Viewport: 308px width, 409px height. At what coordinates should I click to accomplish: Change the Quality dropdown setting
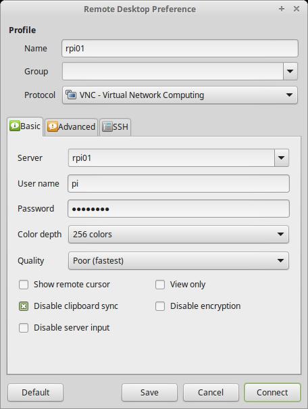pyautogui.click(x=178, y=260)
